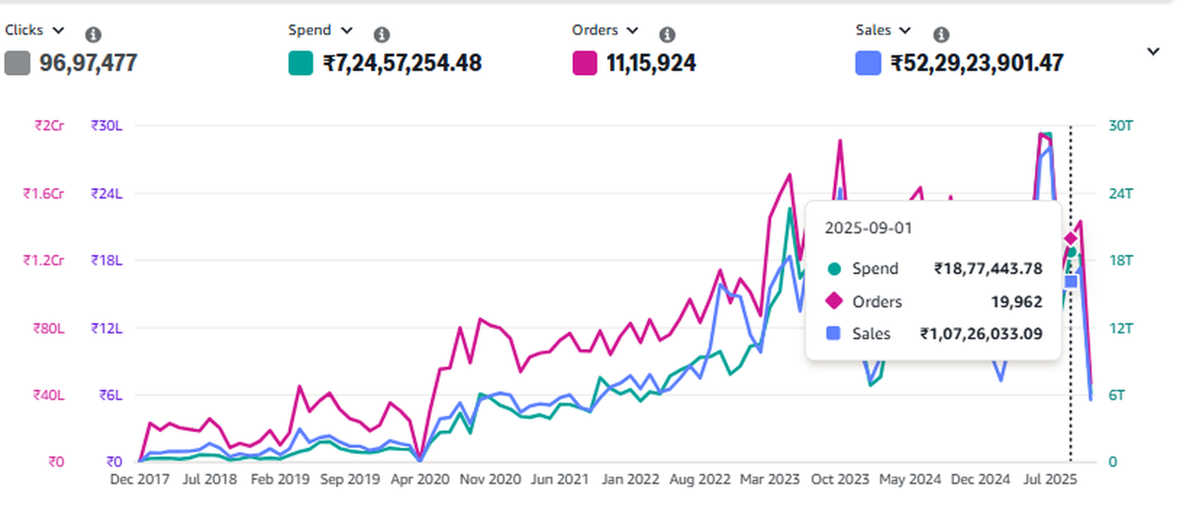Click the pink Orders color swatch
Viewport: 1196px width, 529px height.
(x=584, y=63)
